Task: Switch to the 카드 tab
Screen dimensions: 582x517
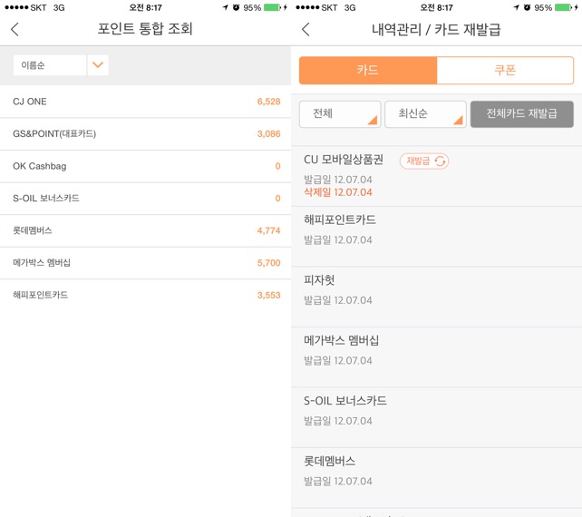Action: tap(368, 70)
